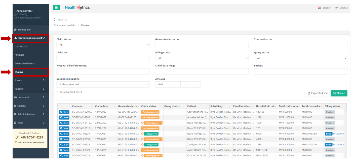Screen dimensions: 353x167
Task: Collapse the Outpatient specialist sidebar menu
Action: [30, 38]
